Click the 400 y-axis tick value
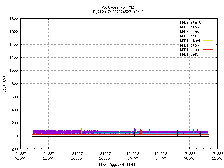The width and height of the screenshot is (224, 168). [15, 110]
